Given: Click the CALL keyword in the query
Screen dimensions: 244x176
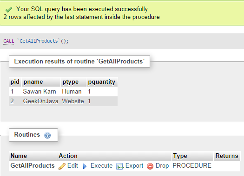Looking at the screenshot, I should 9,41.
